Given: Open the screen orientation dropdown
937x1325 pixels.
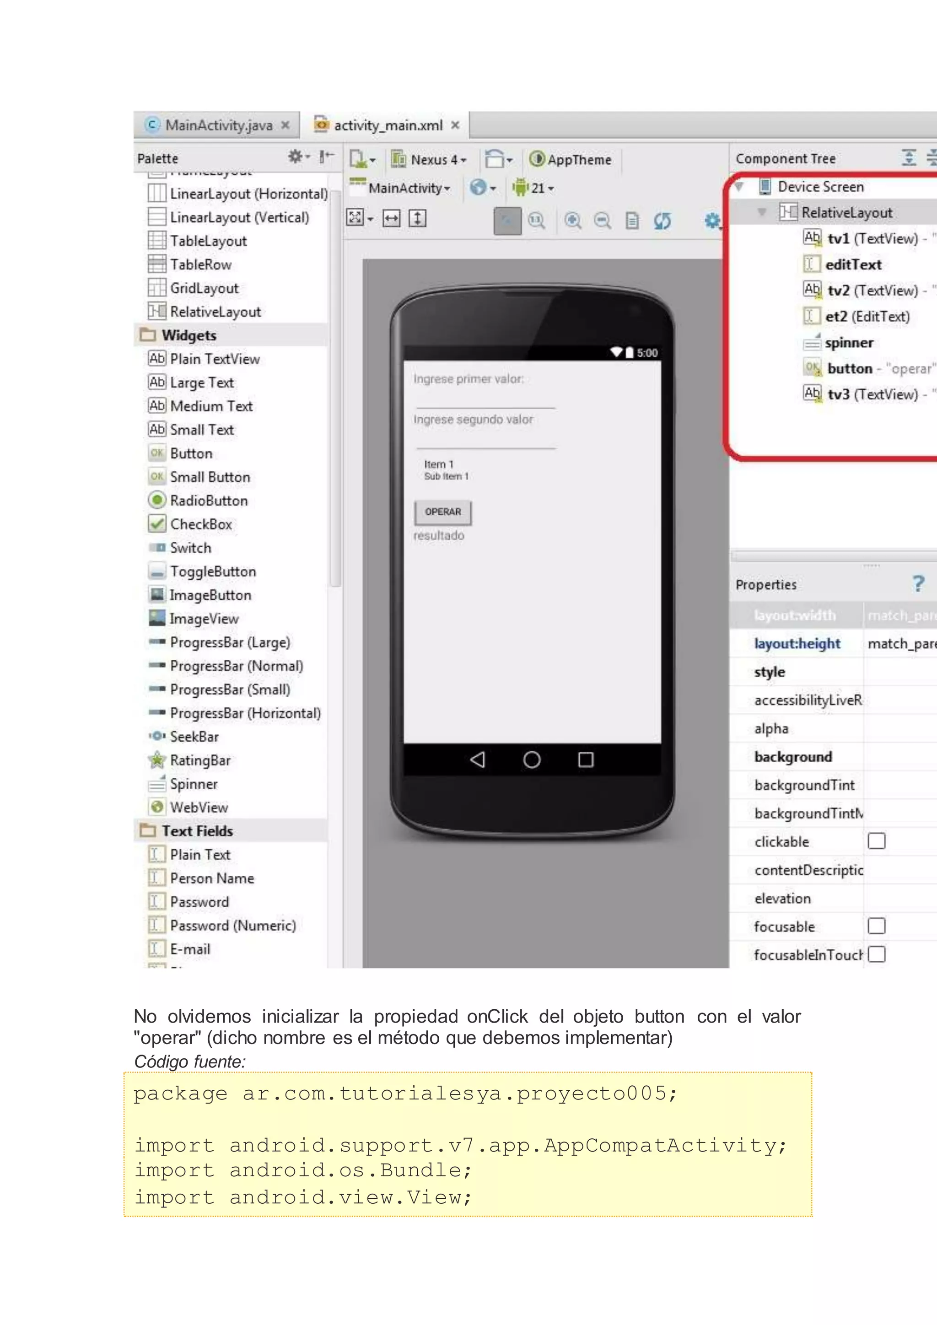Looking at the screenshot, I should (498, 159).
